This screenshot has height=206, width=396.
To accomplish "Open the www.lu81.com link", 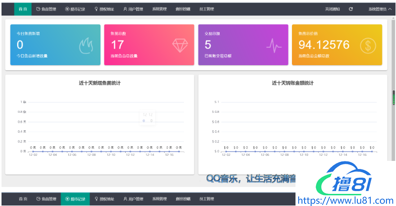I will coord(346,200).
